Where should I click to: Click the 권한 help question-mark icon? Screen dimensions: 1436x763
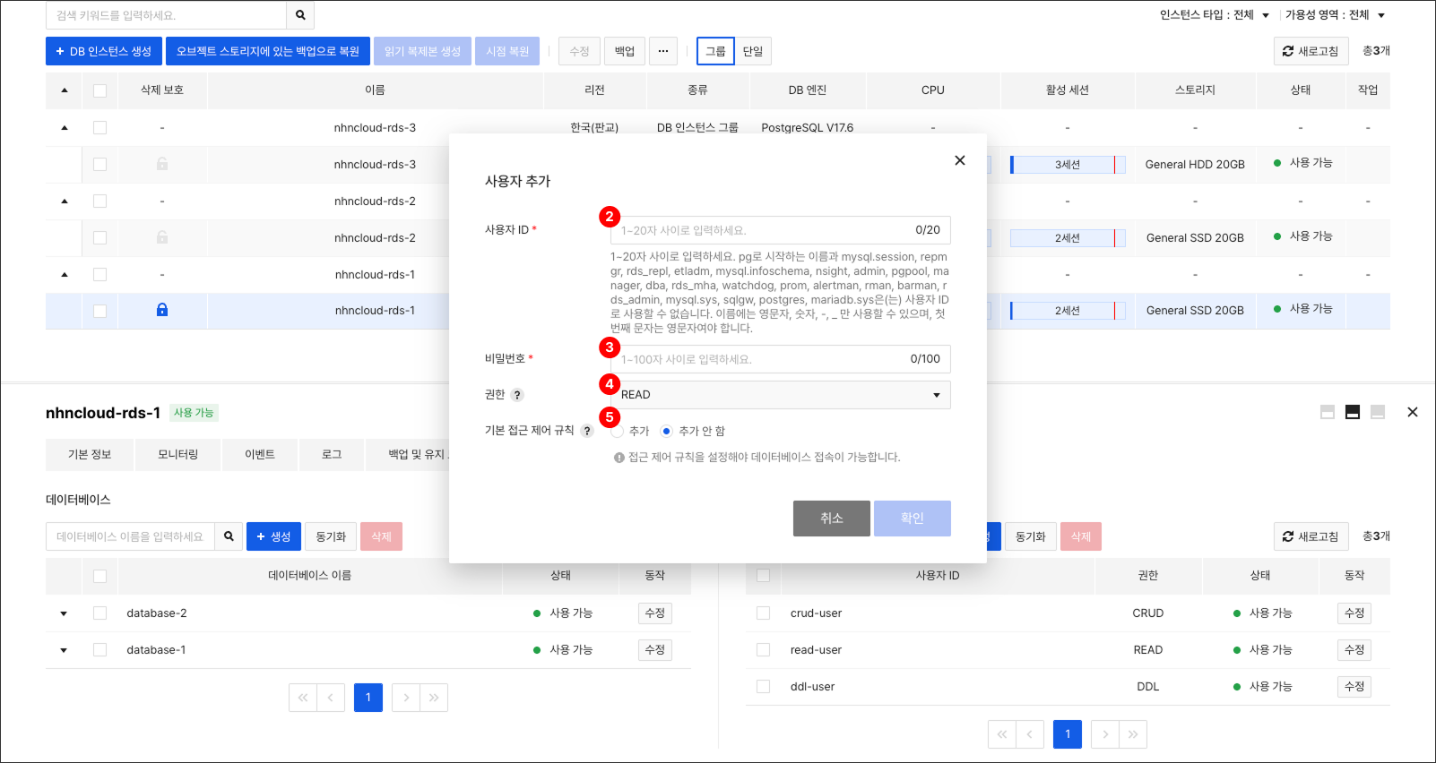[517, 395]
